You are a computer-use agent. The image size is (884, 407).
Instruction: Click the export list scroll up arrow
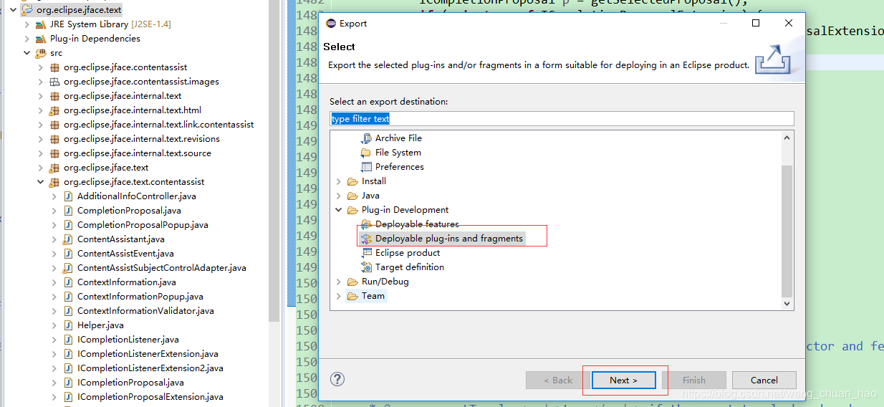point(787,138)
